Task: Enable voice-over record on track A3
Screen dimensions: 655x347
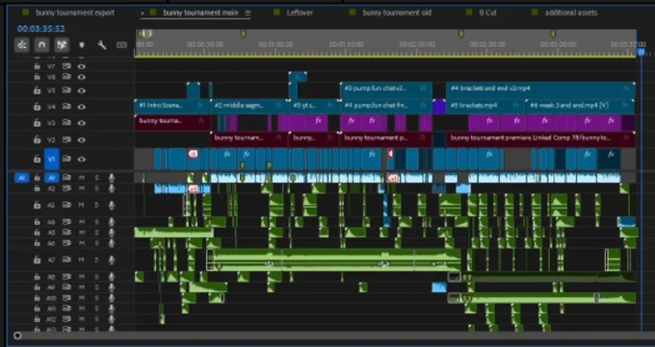Action: [x=111, y=205]
